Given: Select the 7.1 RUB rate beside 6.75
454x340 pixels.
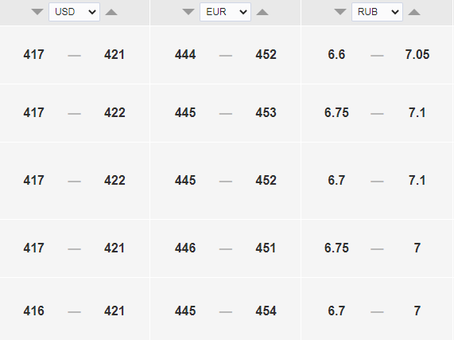Looking at the screenshot, I should [417, 113].
